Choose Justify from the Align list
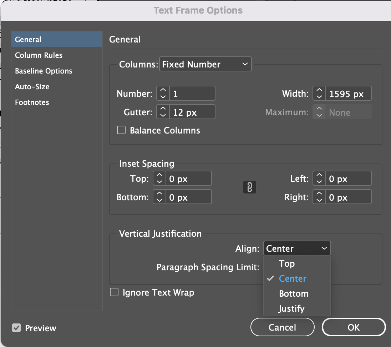The image size is (391, 347). coord(291,308)
